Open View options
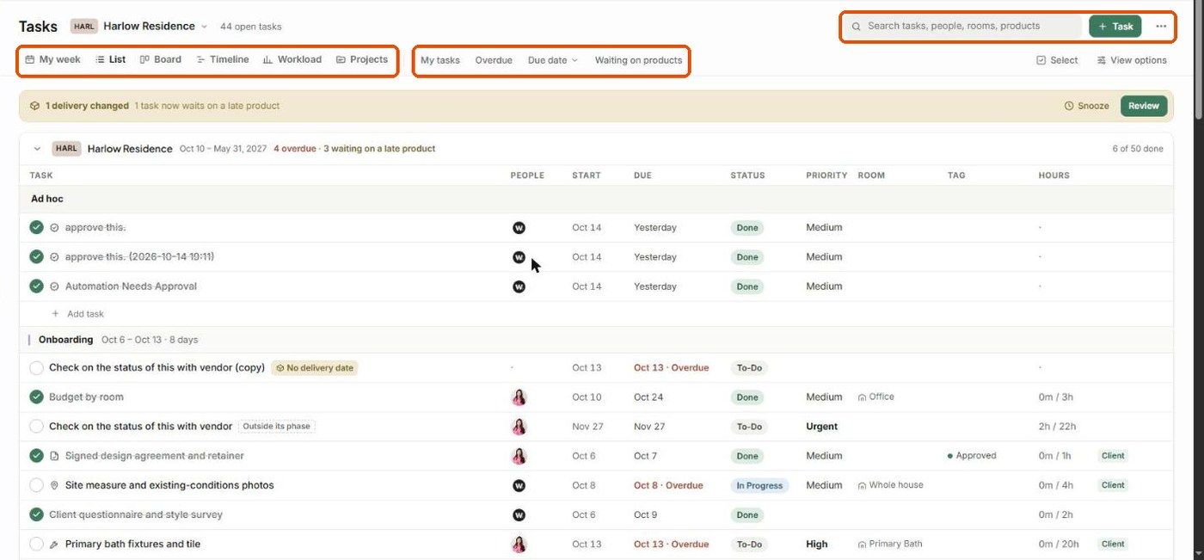1204x560 pixels. 1131,60
